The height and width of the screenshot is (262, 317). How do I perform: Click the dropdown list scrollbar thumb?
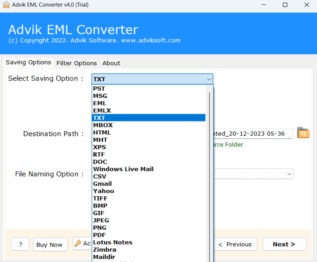[x=210, y=177]
